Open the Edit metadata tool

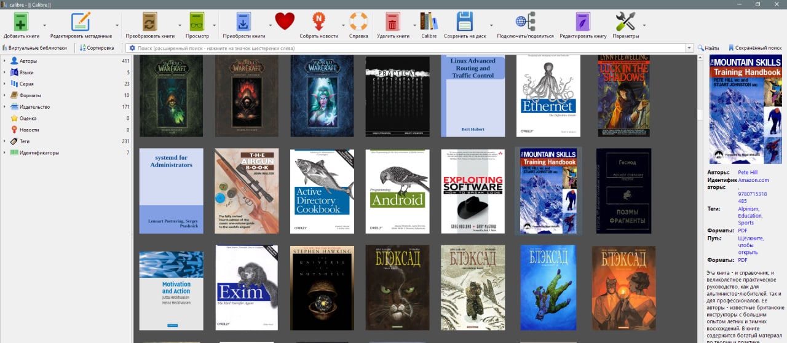click(81, 22)
